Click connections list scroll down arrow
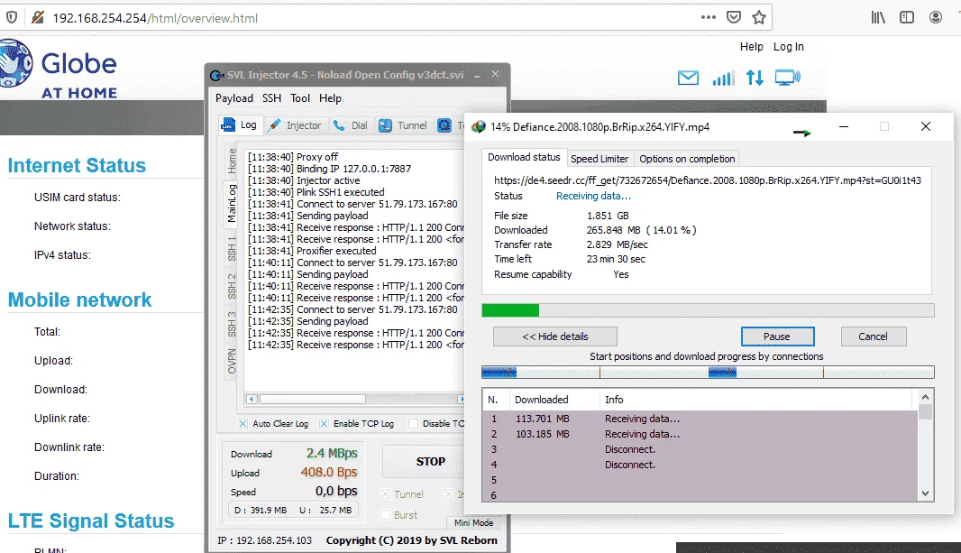The image size is (961, 553). tap(926, 493)
